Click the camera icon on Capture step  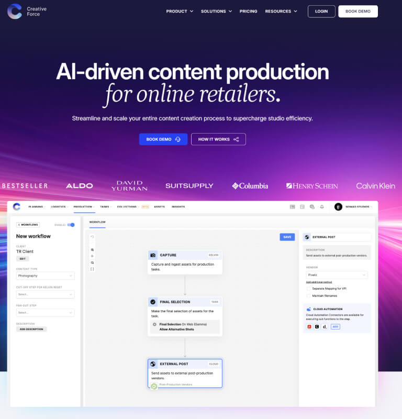153,255
